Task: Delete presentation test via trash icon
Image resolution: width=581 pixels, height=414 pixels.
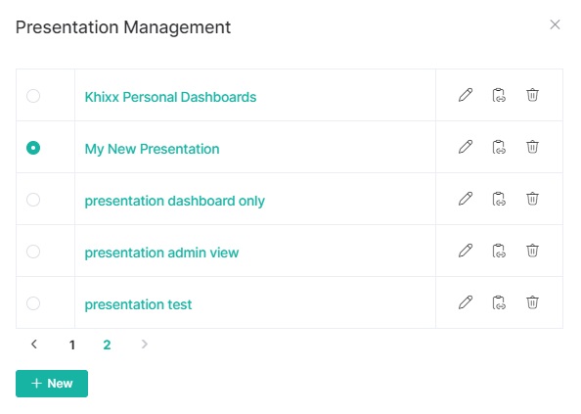Action: (x=532, y=302)
